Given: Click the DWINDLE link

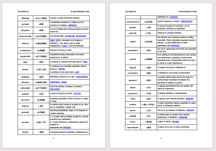Looking at the screenshot, I should (175, 17).
